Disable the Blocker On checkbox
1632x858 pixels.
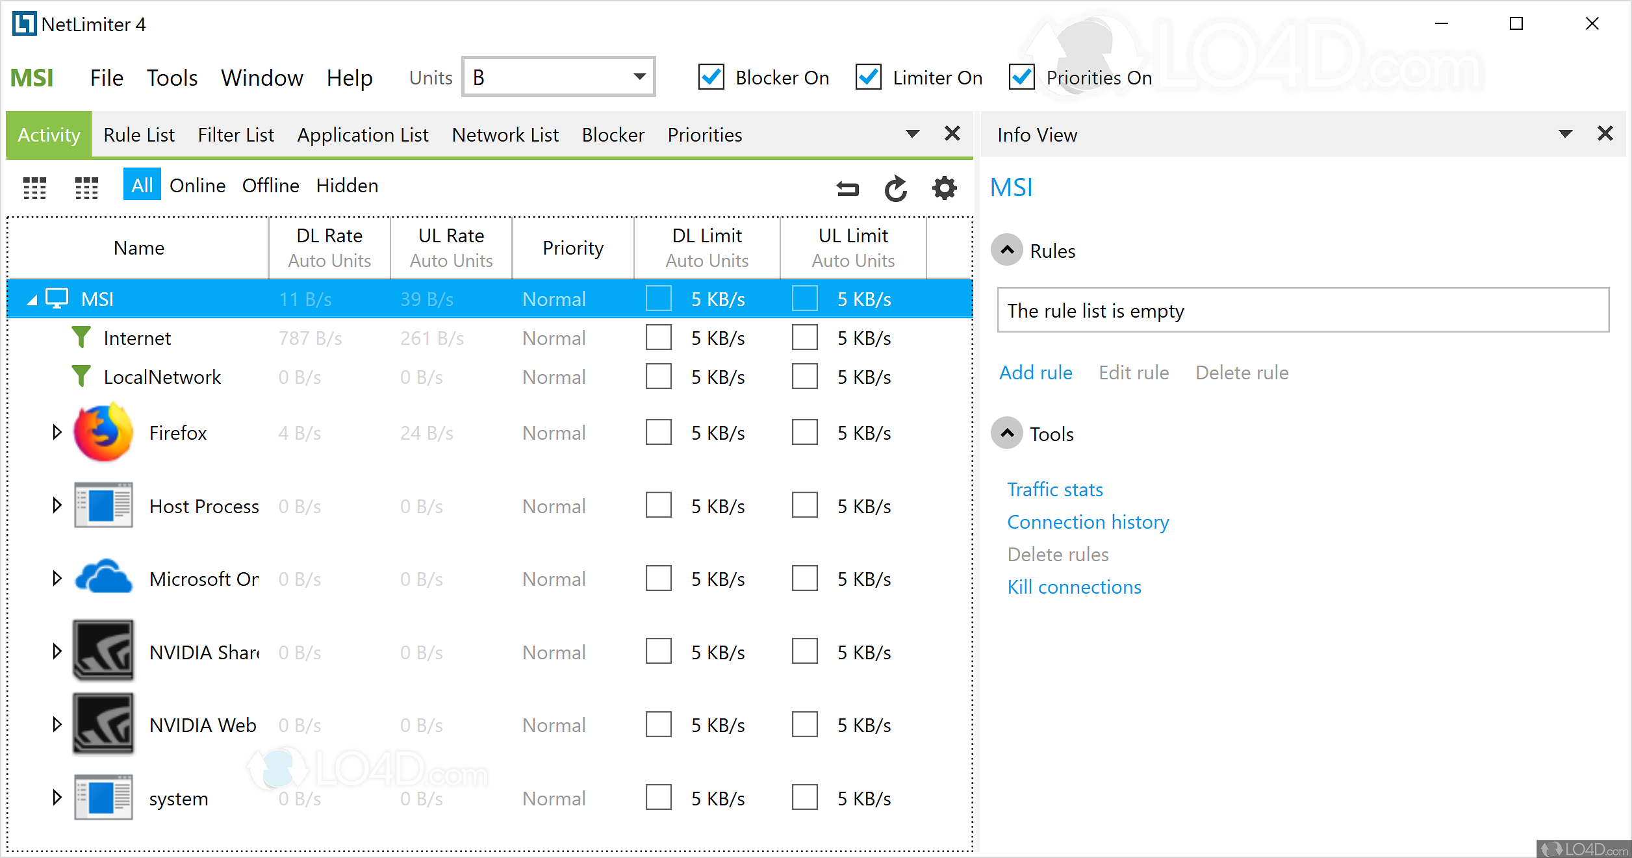coord(711,77)
